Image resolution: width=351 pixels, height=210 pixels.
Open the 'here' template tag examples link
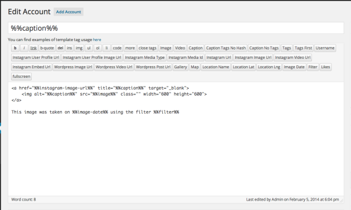97,39
